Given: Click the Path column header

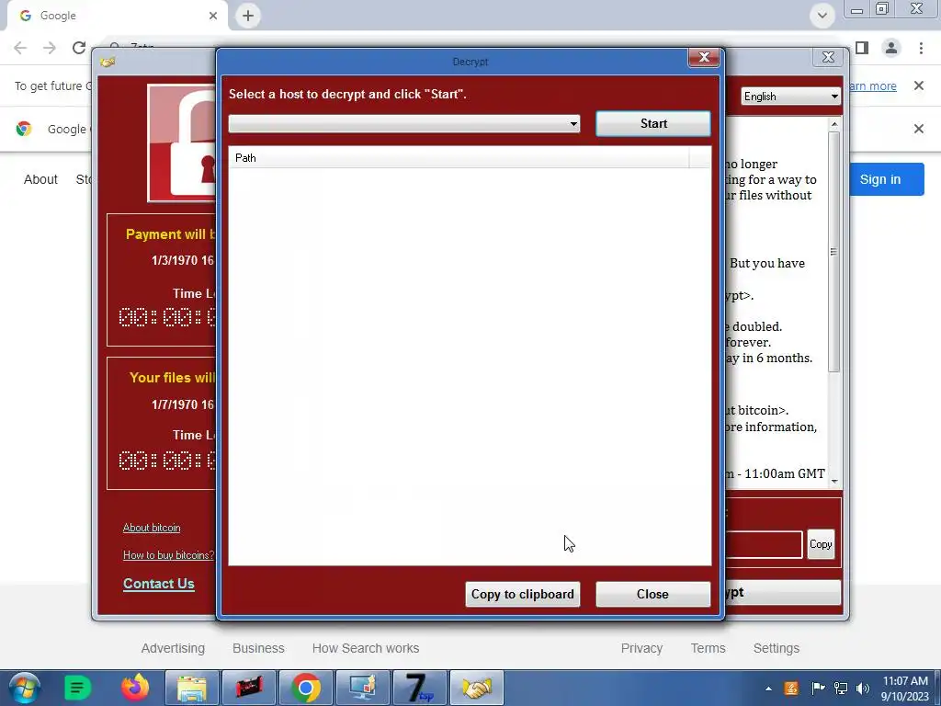Looking at the screenshot, I should [x=459, y=158].
